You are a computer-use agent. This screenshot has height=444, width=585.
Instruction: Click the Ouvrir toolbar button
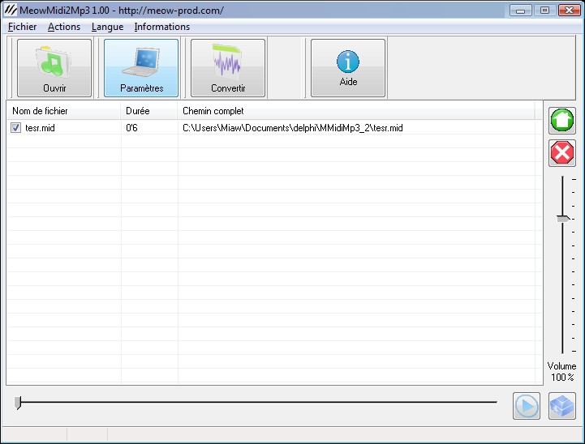[x=54, y=68]
